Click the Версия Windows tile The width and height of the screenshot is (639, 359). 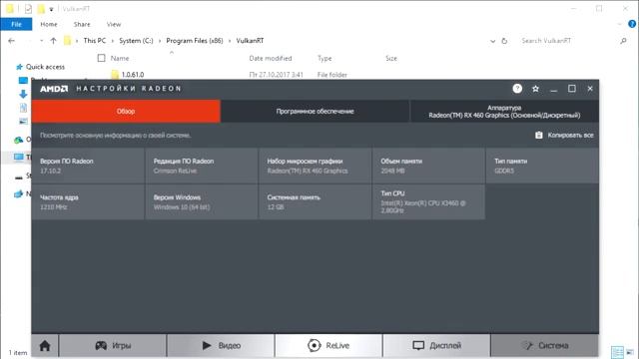tap(202, 201)
